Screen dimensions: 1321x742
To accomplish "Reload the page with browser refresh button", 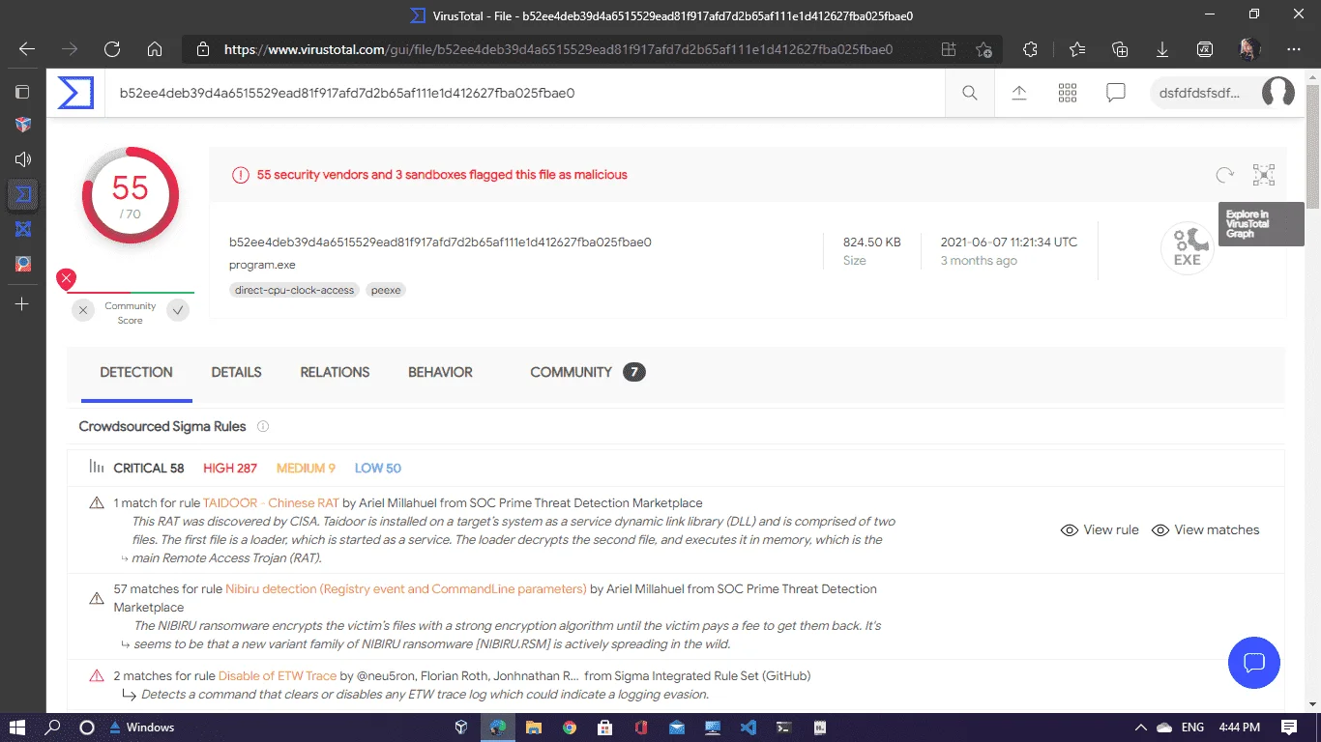I will point(112,49).
